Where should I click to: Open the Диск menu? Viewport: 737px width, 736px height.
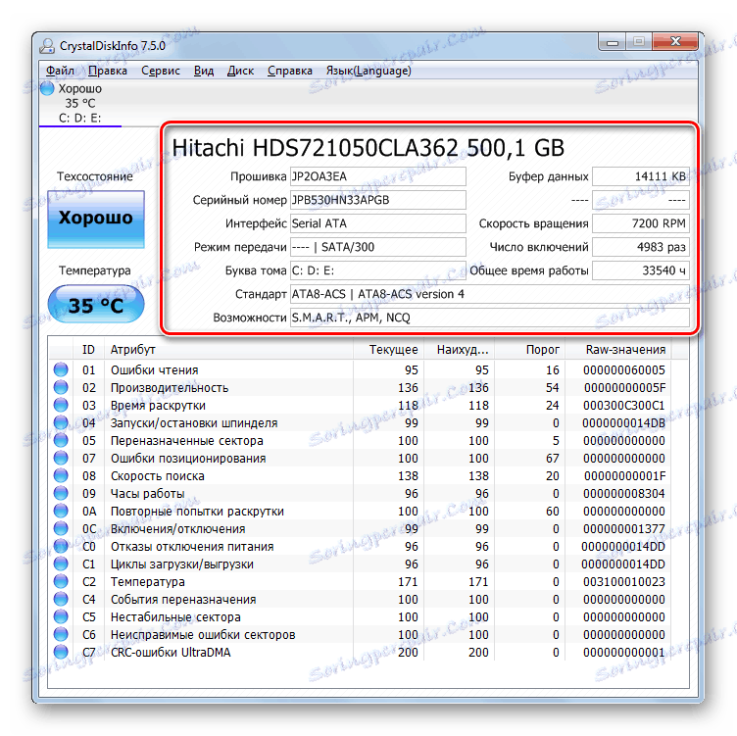240,71
